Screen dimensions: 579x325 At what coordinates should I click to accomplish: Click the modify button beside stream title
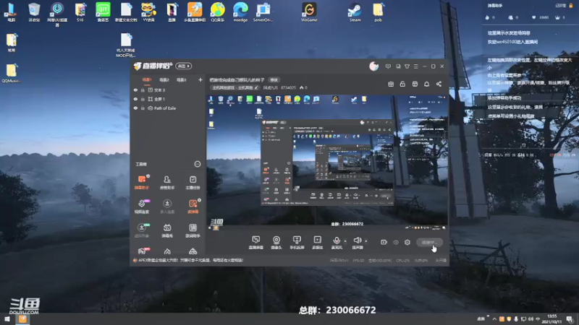coord(274,79)
